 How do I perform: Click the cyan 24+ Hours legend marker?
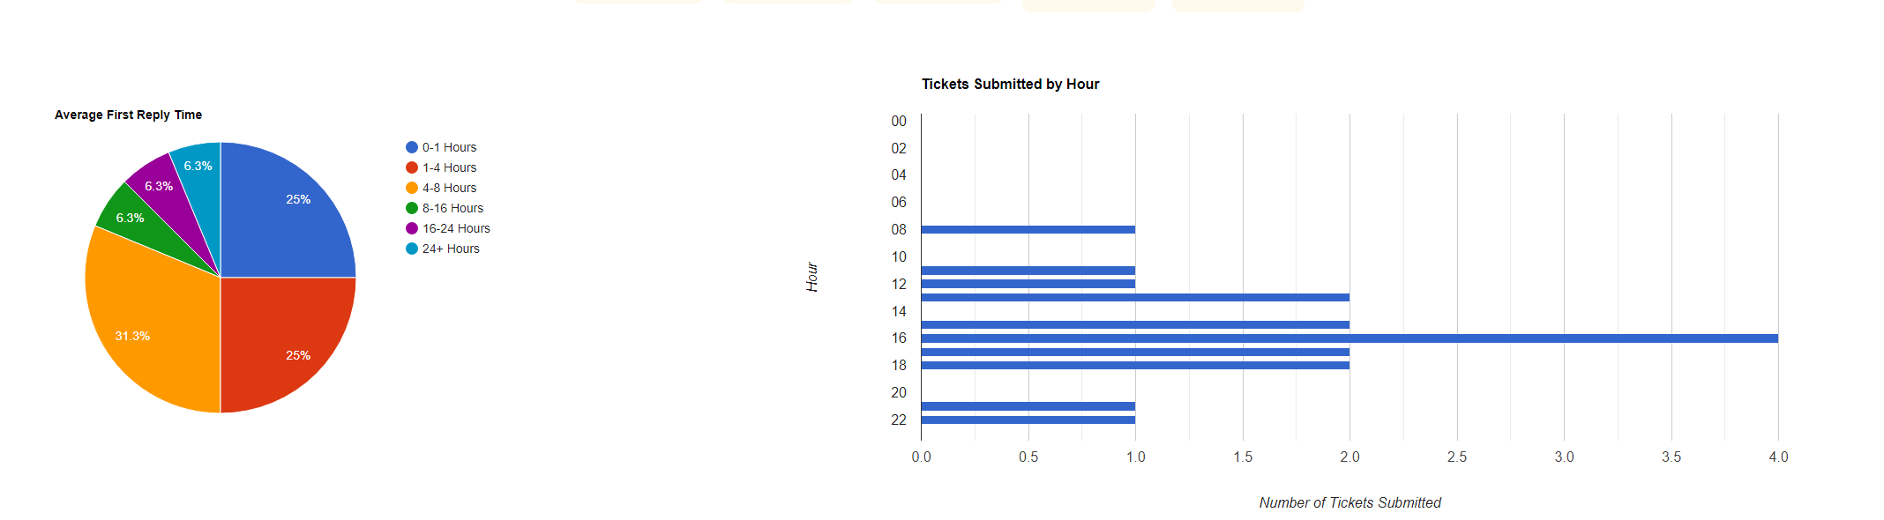coord(412,249)
